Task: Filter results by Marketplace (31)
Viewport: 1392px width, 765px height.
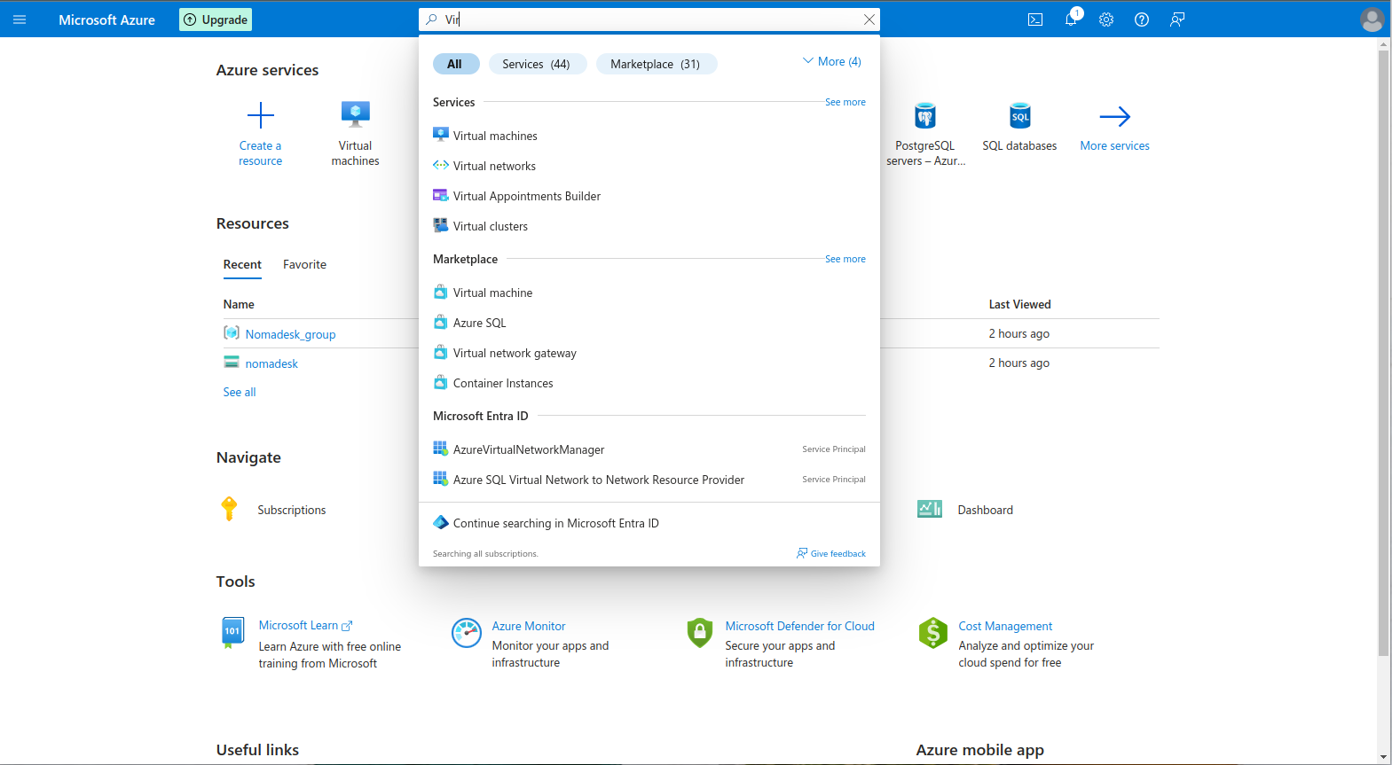Action: pyautogui.click(x=656, y=64)
